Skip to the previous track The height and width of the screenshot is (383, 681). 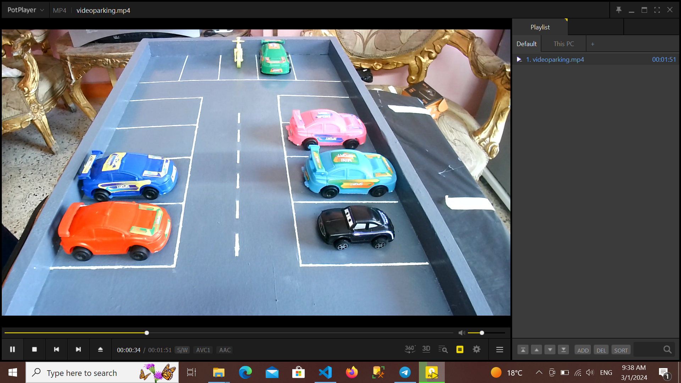[56, 349]
